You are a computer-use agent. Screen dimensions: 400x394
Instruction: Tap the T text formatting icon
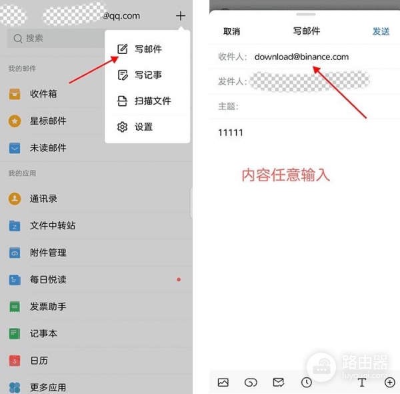362,382
